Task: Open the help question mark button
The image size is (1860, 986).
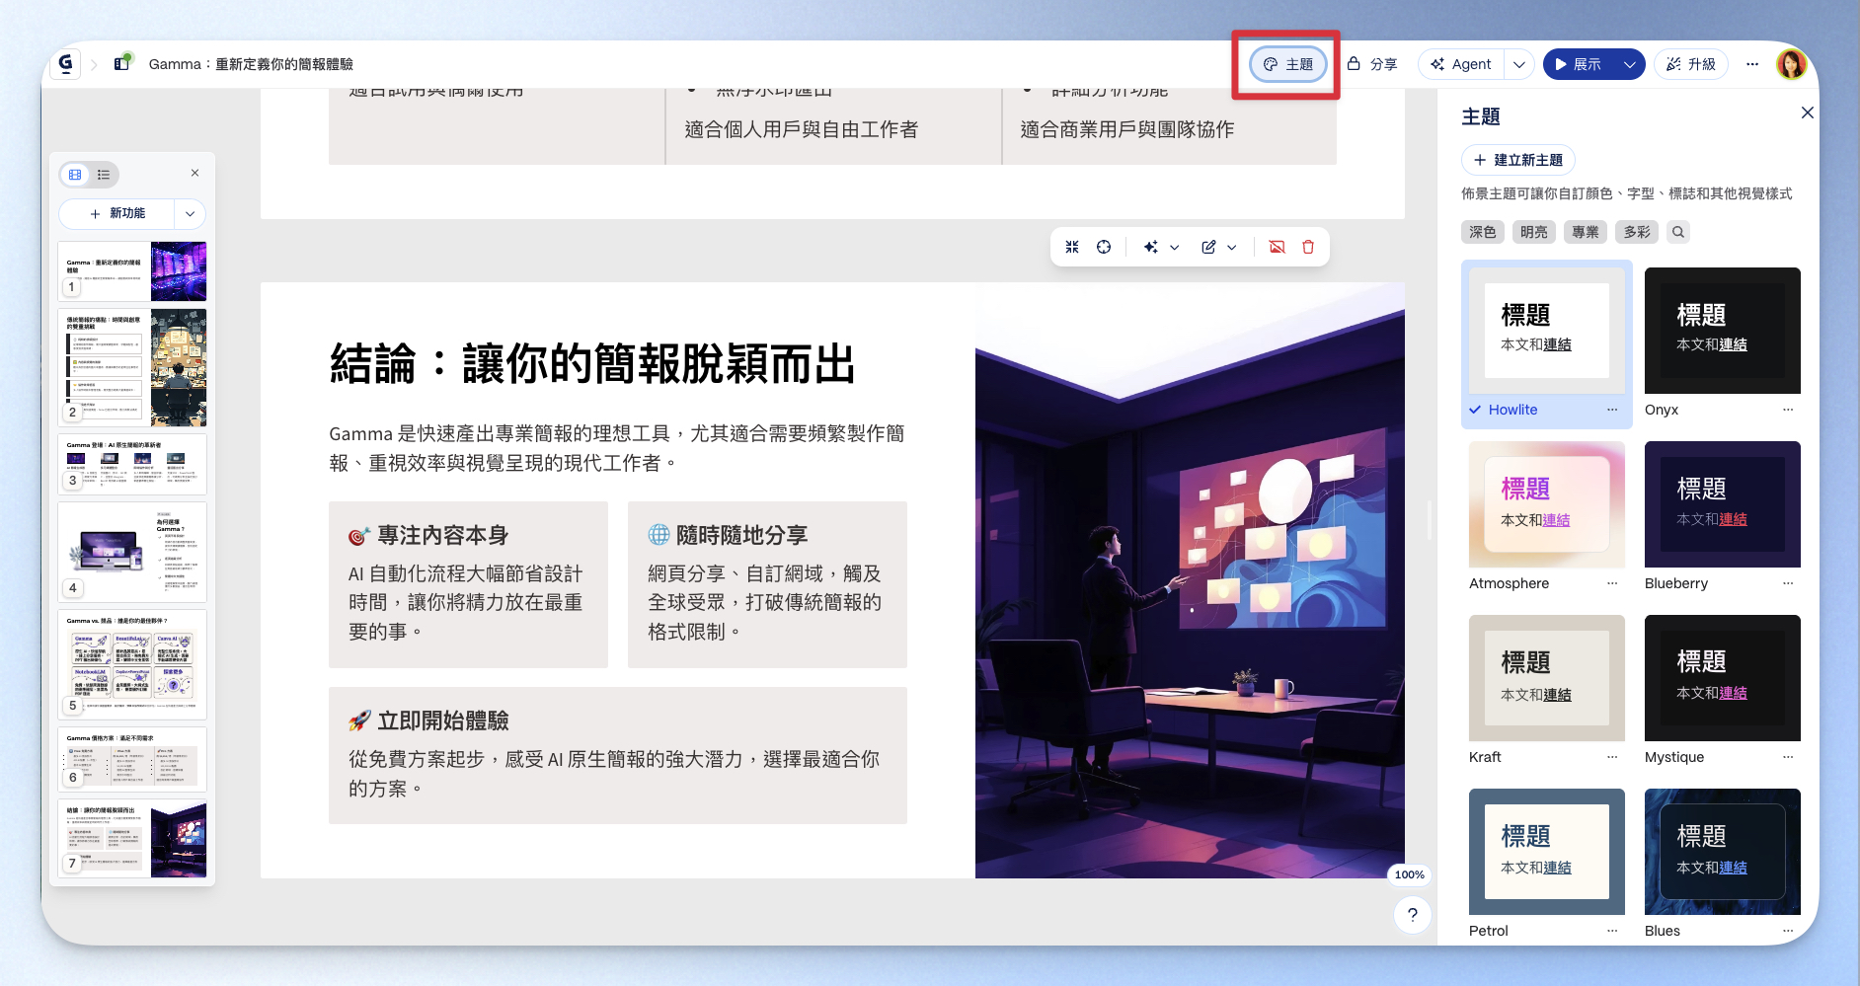Action: coord(1413,915)
